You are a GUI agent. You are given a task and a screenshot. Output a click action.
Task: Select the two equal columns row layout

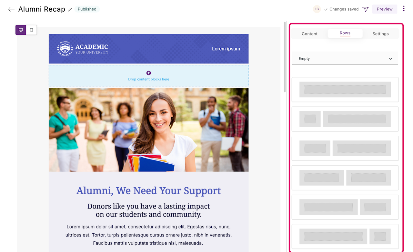345,178
